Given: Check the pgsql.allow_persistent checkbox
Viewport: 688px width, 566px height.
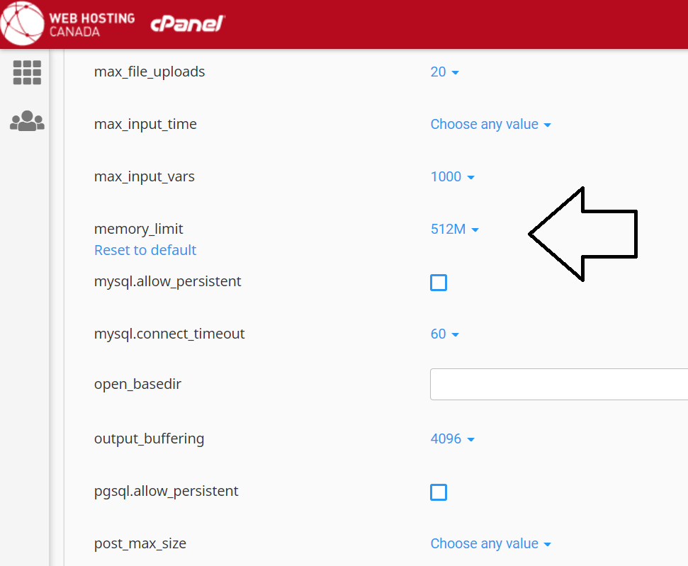Looking at the screenshot, I should point(438,492).
